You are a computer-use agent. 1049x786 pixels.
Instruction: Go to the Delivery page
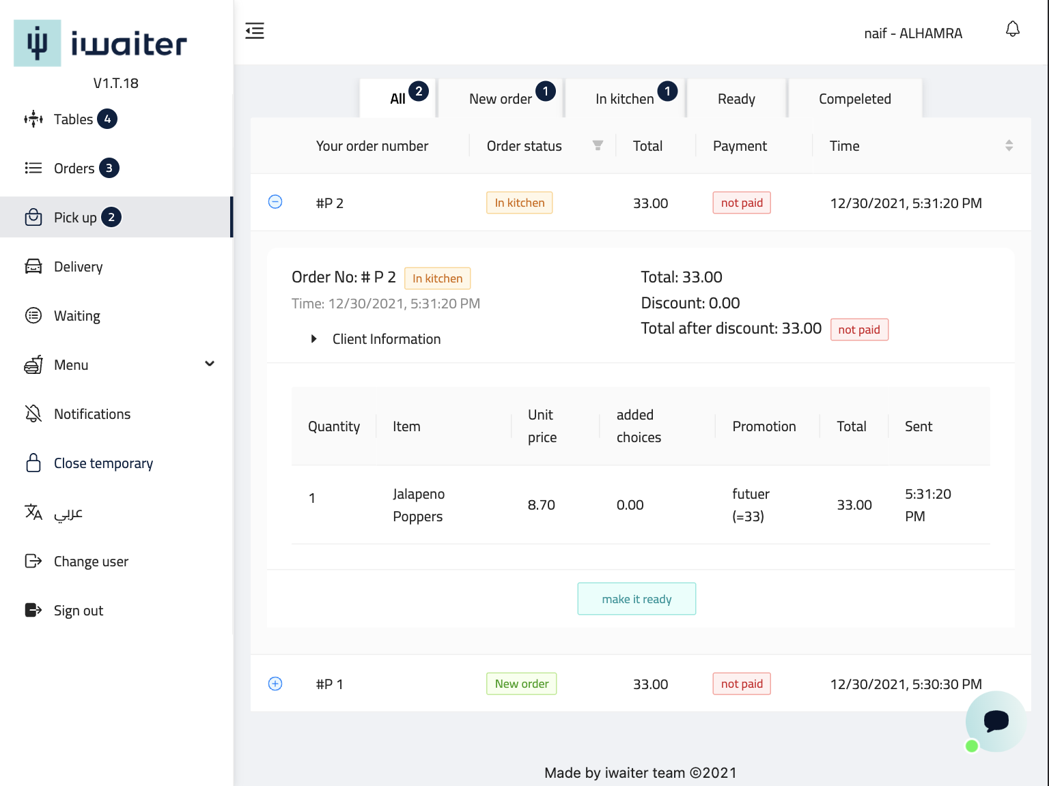(x=78, y=267)
